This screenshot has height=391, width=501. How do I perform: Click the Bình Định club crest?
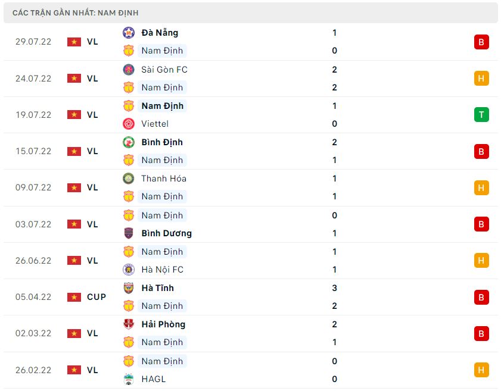coord(129,142)
